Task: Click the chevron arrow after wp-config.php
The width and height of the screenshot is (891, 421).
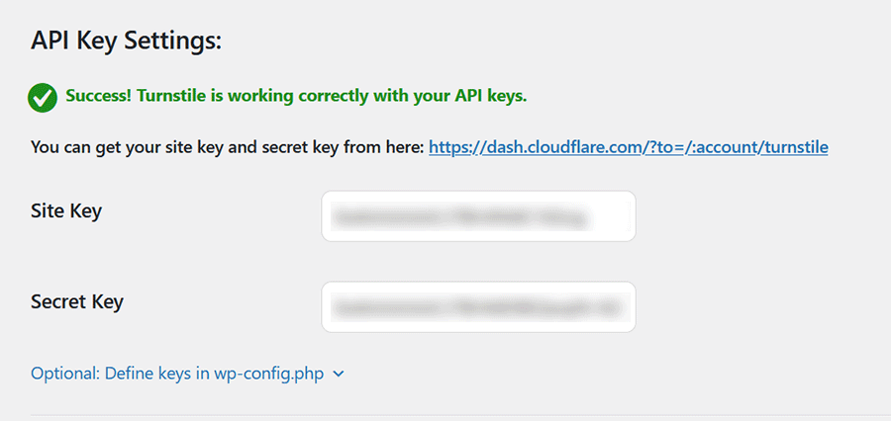Action: [x=339, y=375]
